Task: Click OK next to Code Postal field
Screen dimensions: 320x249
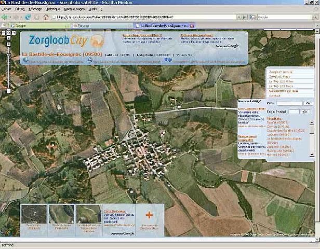Action: click(305, 112)
